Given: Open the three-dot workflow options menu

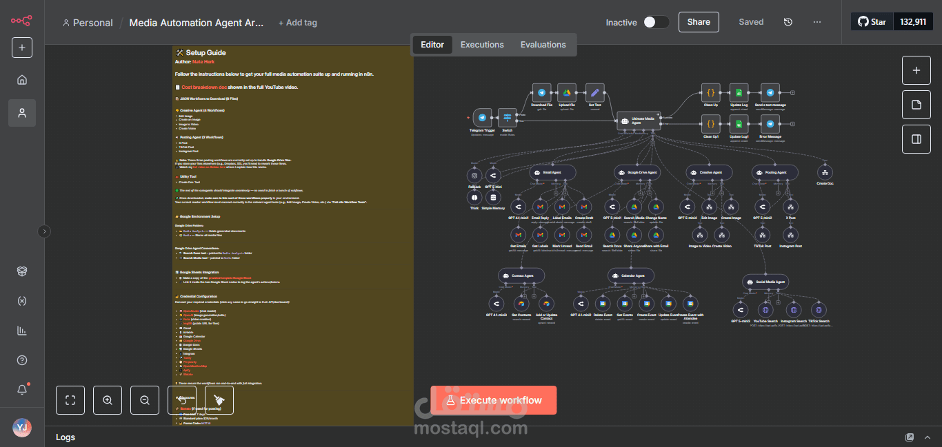Looking at the screenshot, I should (x=817, y=22).
